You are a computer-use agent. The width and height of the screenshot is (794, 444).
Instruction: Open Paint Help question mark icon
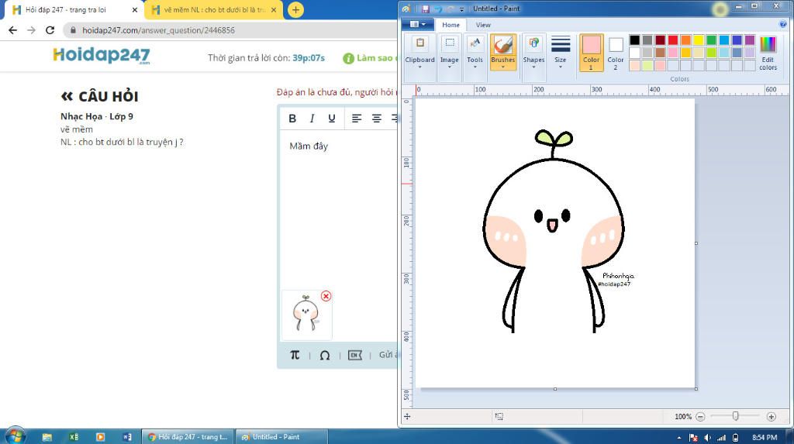pos(783,24)
